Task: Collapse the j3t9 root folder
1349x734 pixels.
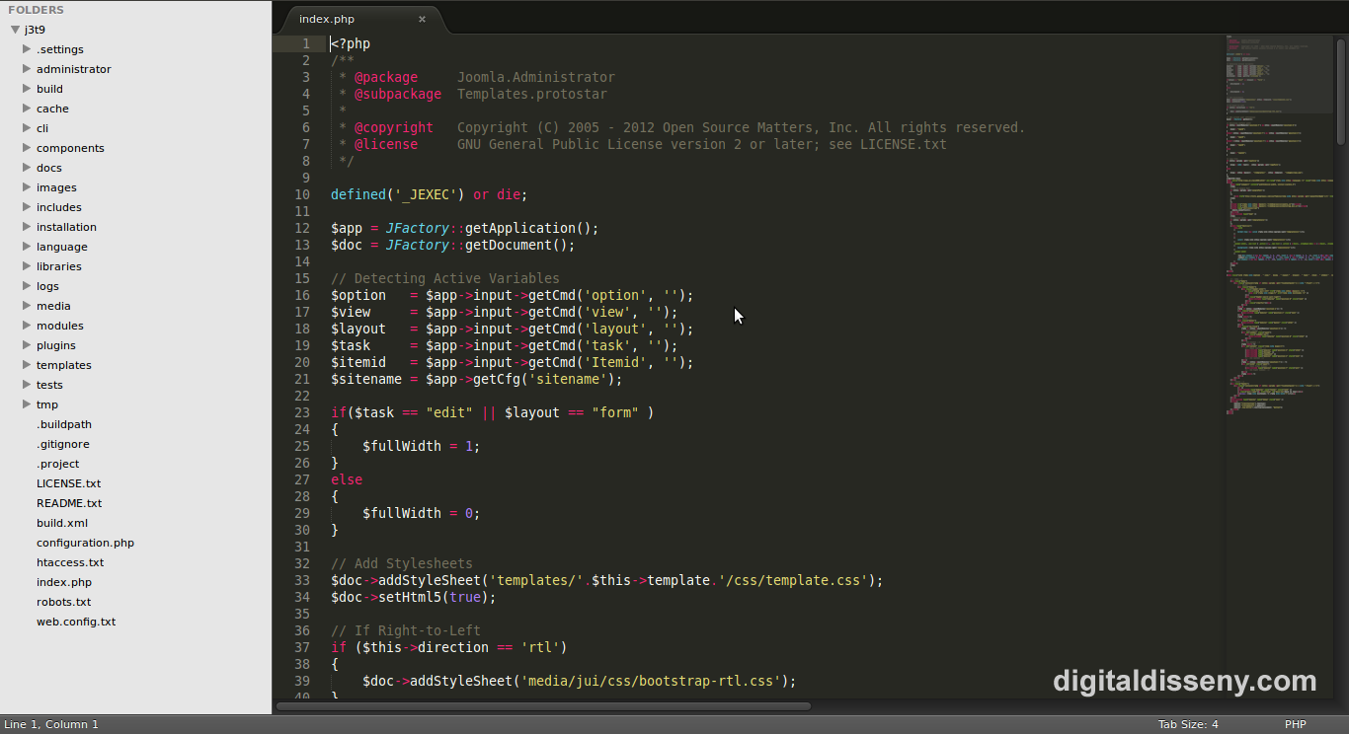Action: tap(15, 30)
